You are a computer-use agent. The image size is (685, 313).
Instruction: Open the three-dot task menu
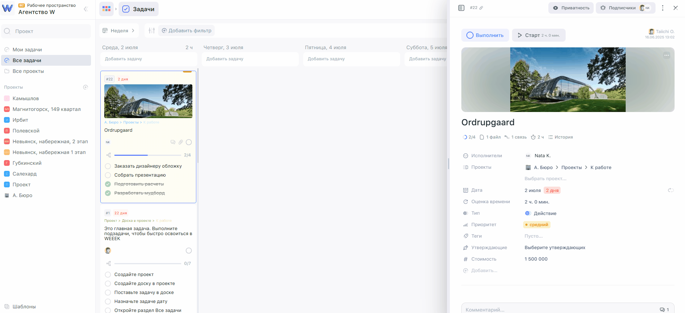[663, 8]
